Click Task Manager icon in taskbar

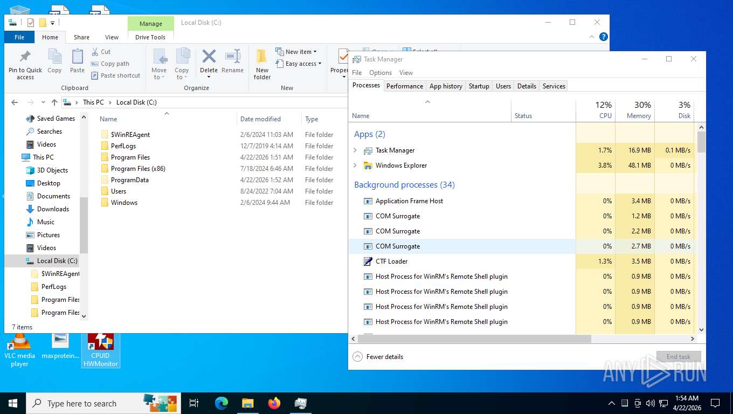coord(301,403)
